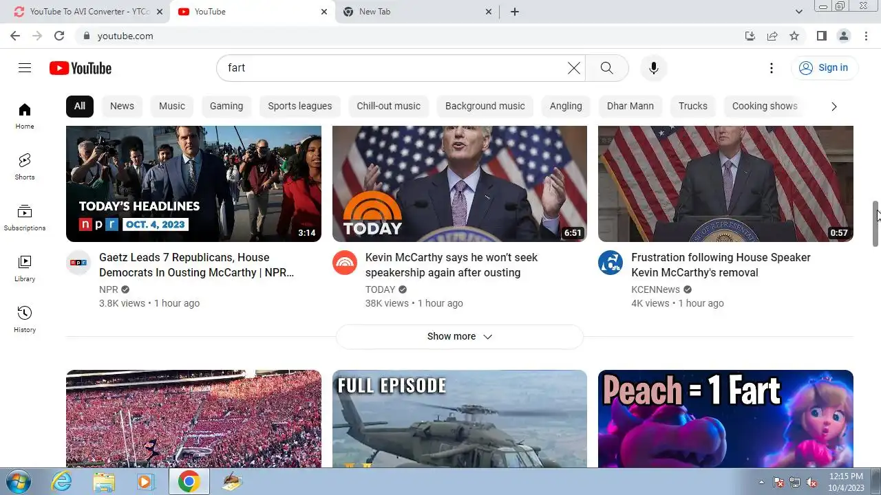
Task: Open the FULL EPISODE helicopter thumbnail
Action: [460, 419]
